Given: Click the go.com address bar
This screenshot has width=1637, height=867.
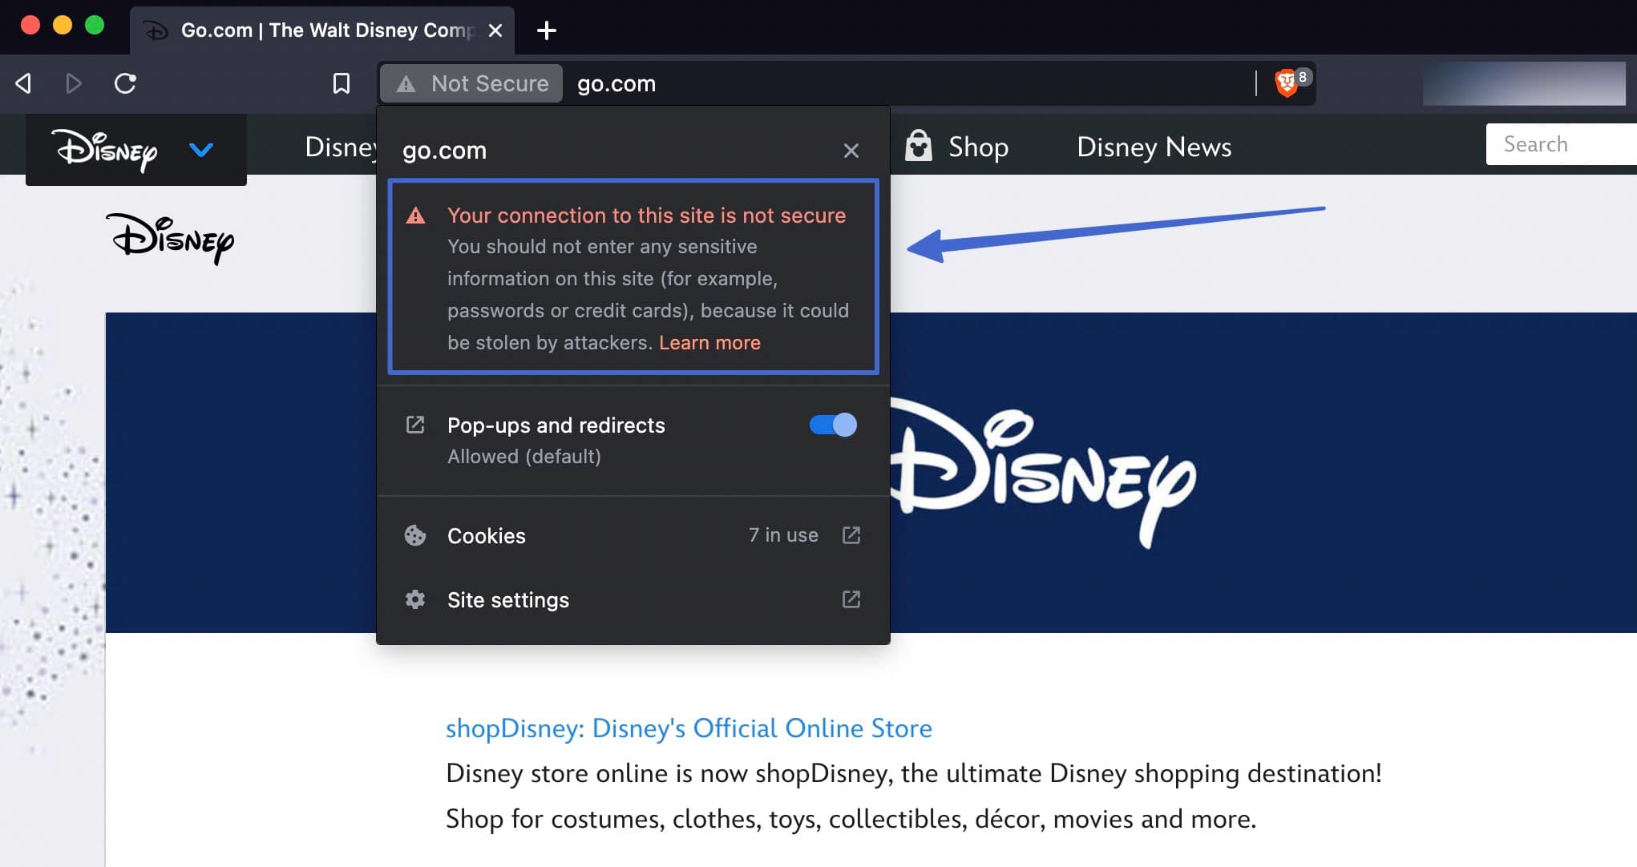Looking at the screenshot, I should 617,83.
